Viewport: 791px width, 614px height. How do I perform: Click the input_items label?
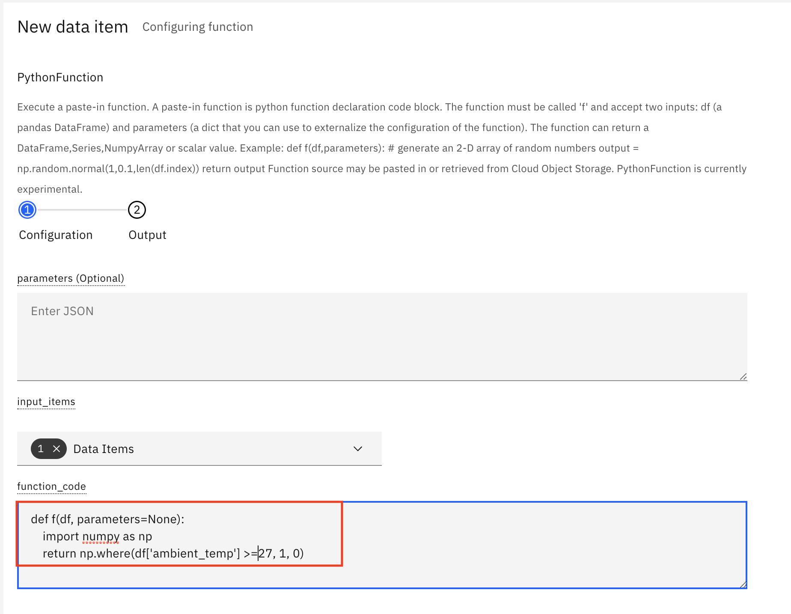pyautogui.click(x=46, y=402)
